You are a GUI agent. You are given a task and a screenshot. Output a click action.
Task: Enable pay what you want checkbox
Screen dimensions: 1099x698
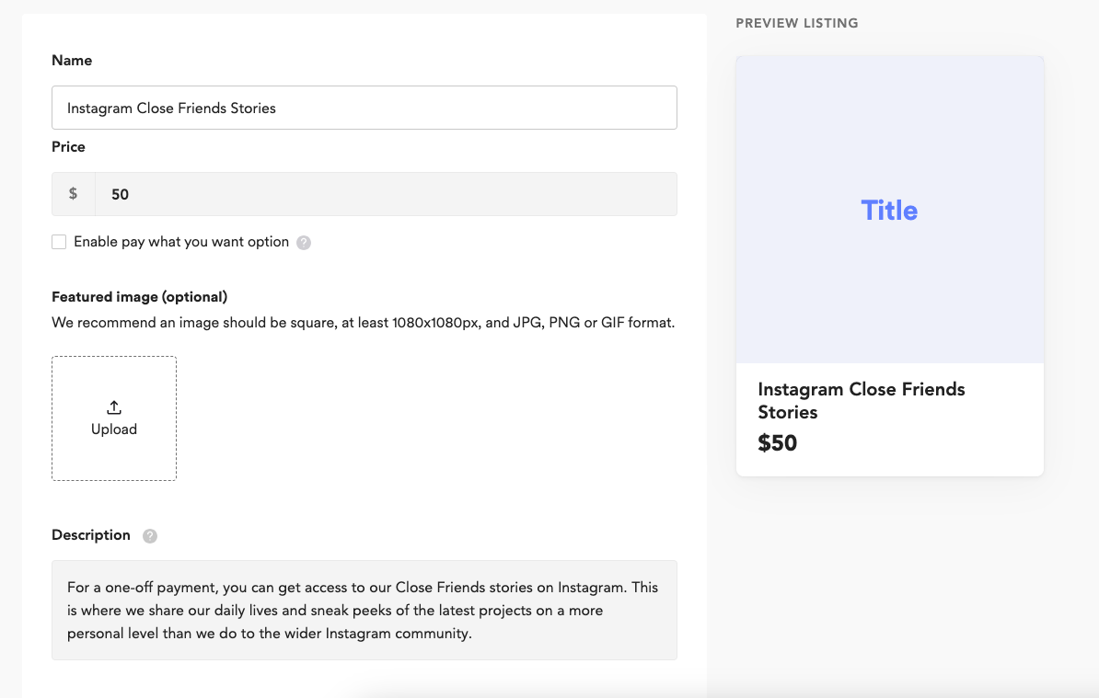[x=59, y=242]
